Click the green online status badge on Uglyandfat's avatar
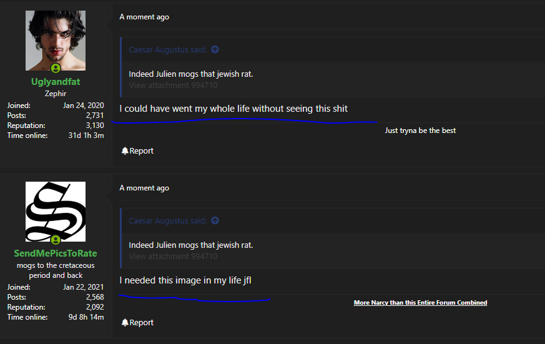 (56, 68)
